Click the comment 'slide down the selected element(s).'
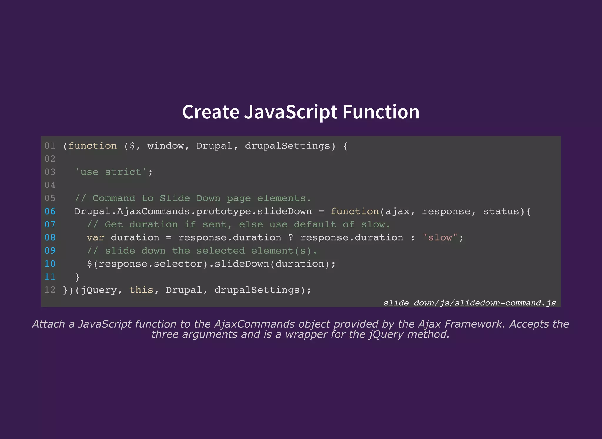602x439 pixels. [x=202, y=251]
